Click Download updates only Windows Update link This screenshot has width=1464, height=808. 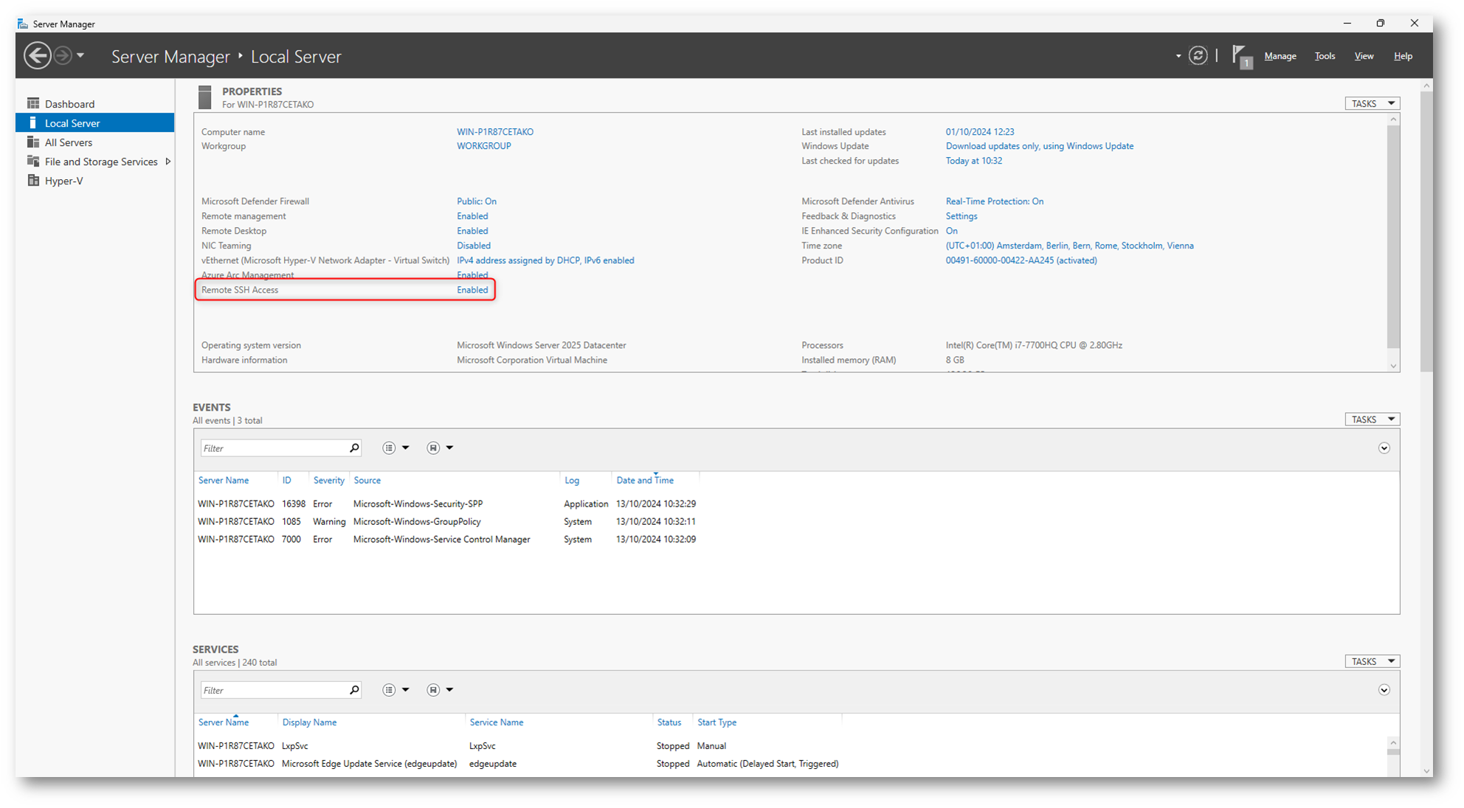(x=1040, y=146)
